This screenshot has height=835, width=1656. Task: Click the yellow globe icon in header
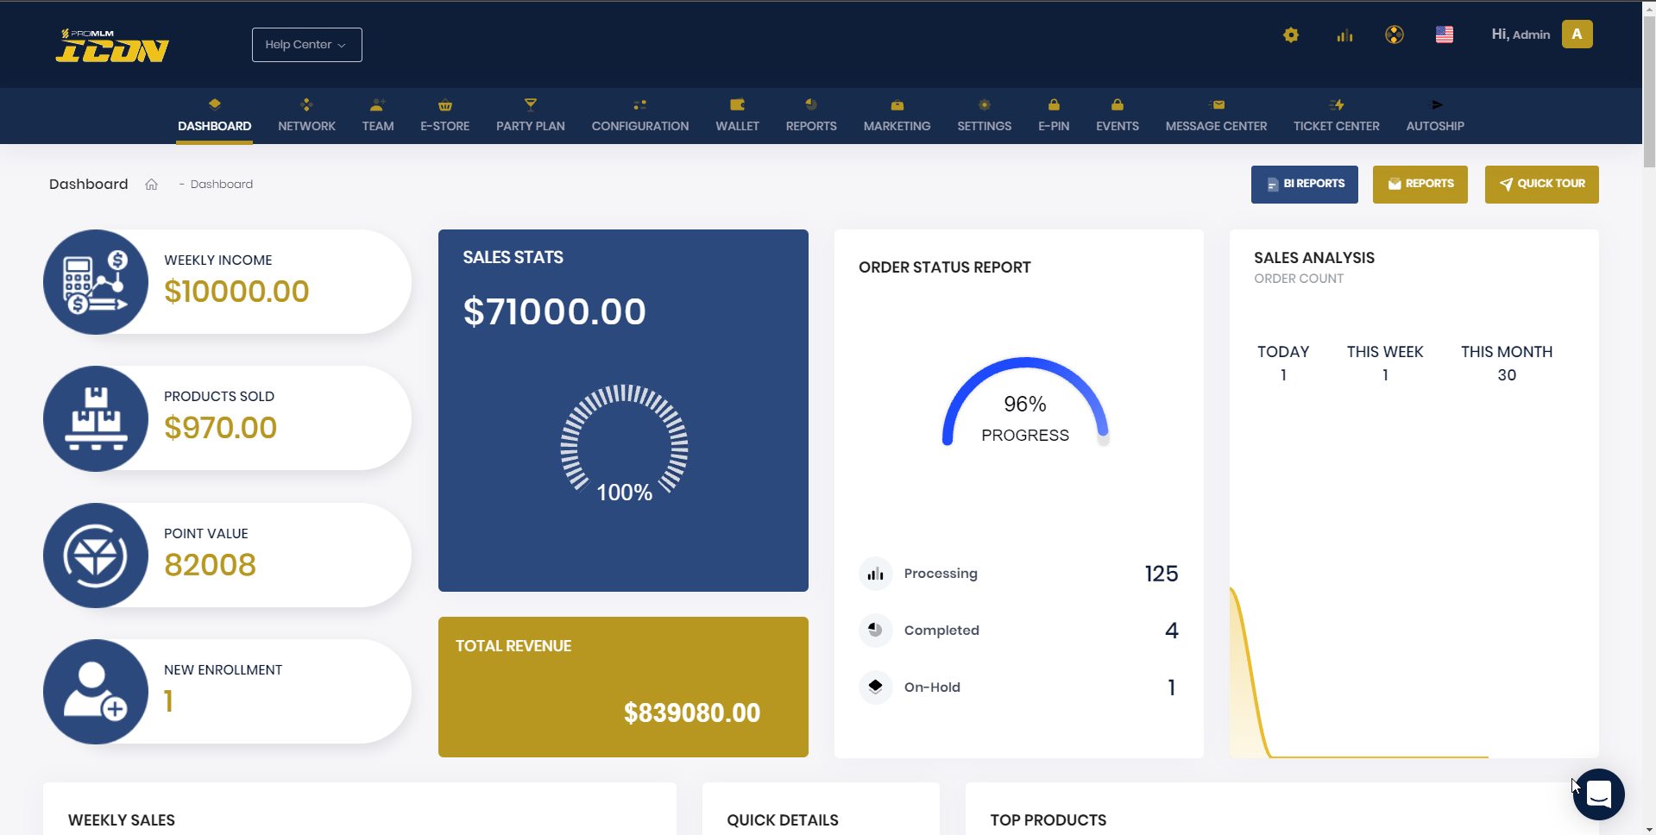(1395, 35)
